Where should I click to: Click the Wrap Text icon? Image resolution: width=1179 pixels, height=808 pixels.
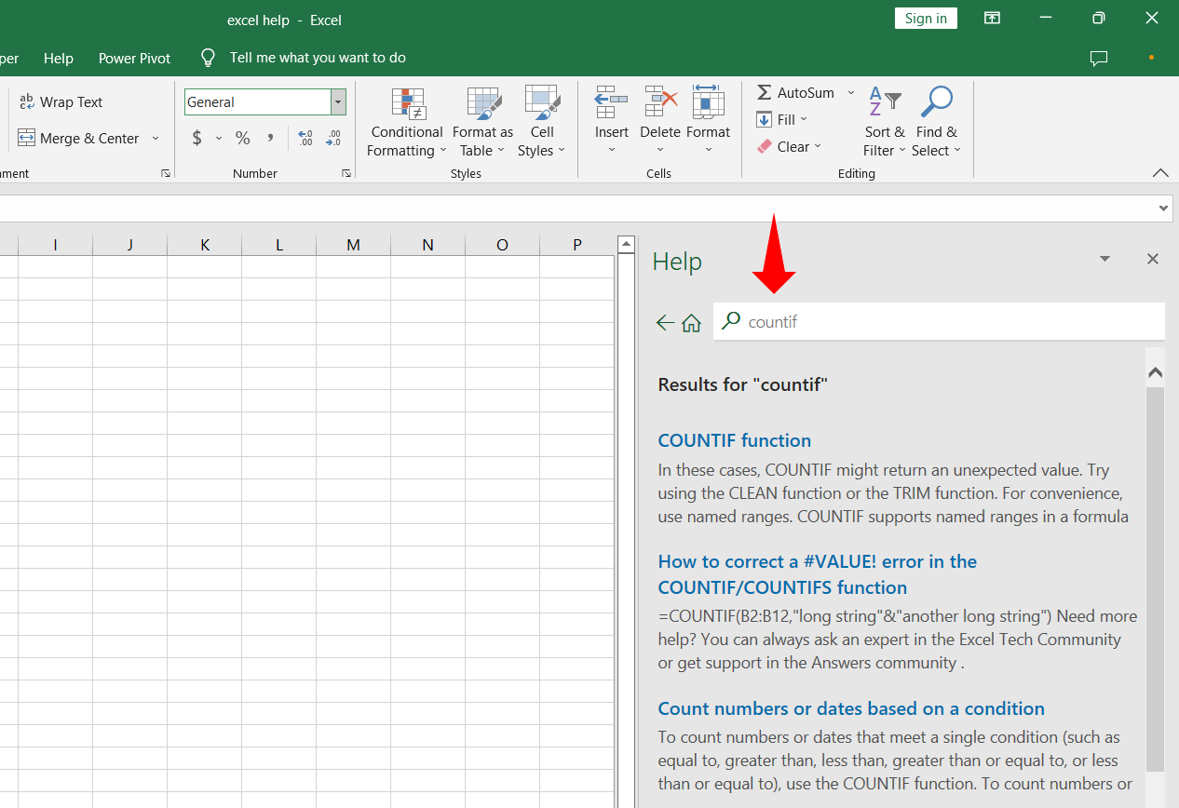pyautogui.click(x=26, y=102)
